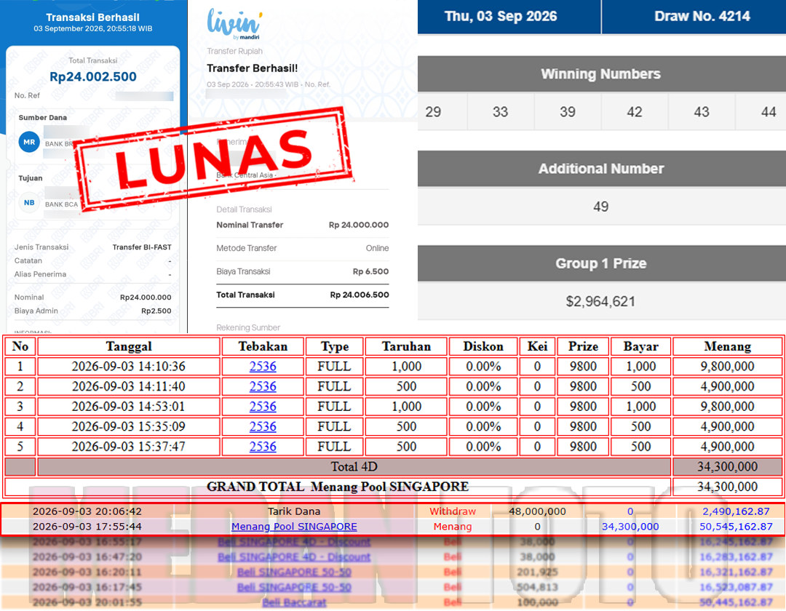Select the Menang column header
The width and height of the screenshot is (786, 611).
pos(727,346)
